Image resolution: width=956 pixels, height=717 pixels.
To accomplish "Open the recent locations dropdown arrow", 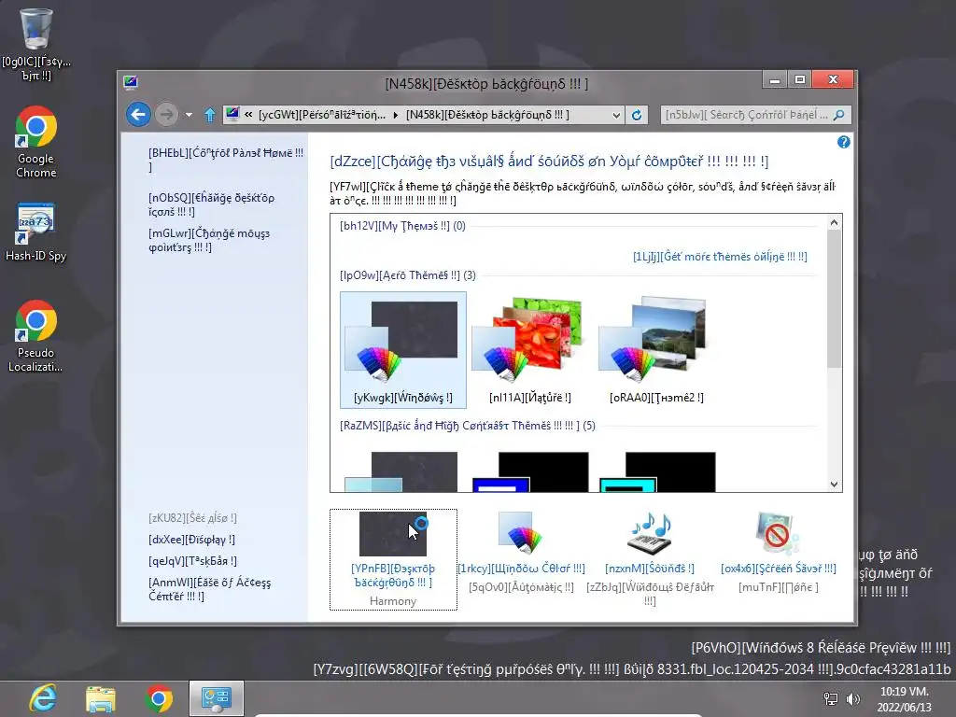I will (189, 115).
